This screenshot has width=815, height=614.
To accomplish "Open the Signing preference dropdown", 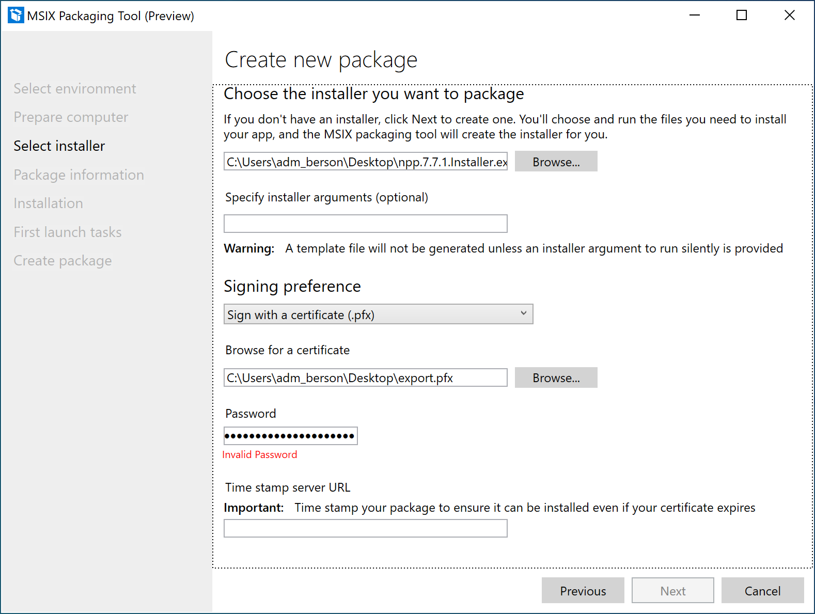I will [378, 314].
